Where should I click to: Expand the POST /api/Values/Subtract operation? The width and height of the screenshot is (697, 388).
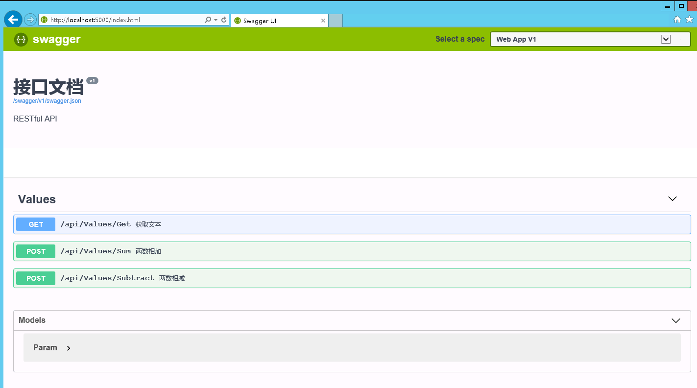[x=352, y=278]
